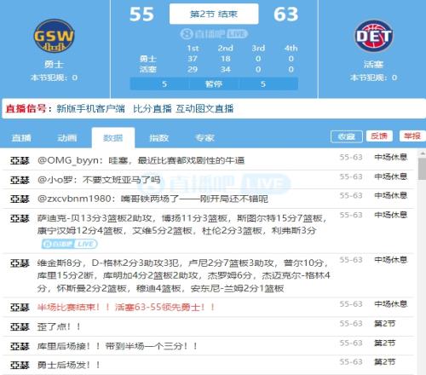Click the Pistons score 63
This screenshot has width=426, height=375.
285,14
